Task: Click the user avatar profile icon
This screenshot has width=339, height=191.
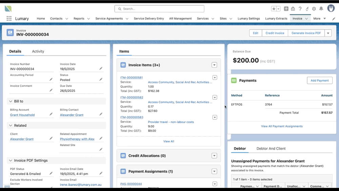Action: pyautogui.click(x=331, y=8)
